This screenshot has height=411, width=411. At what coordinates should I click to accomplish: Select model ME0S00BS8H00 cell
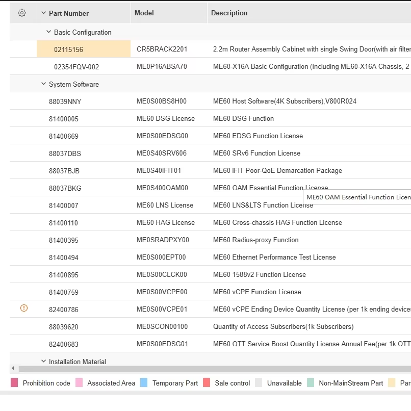[162, 101]
